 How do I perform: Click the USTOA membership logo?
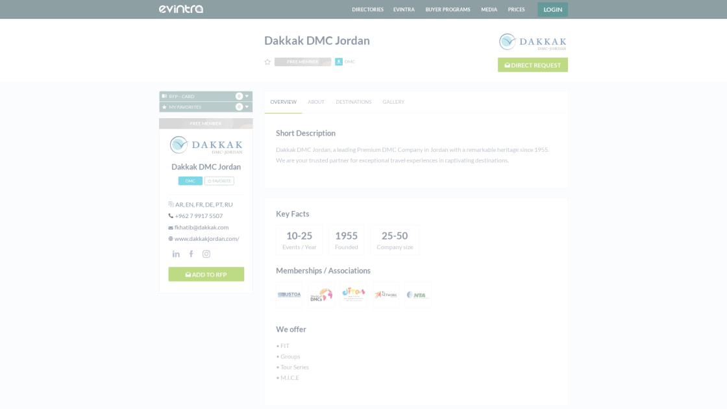coord(289,295)
